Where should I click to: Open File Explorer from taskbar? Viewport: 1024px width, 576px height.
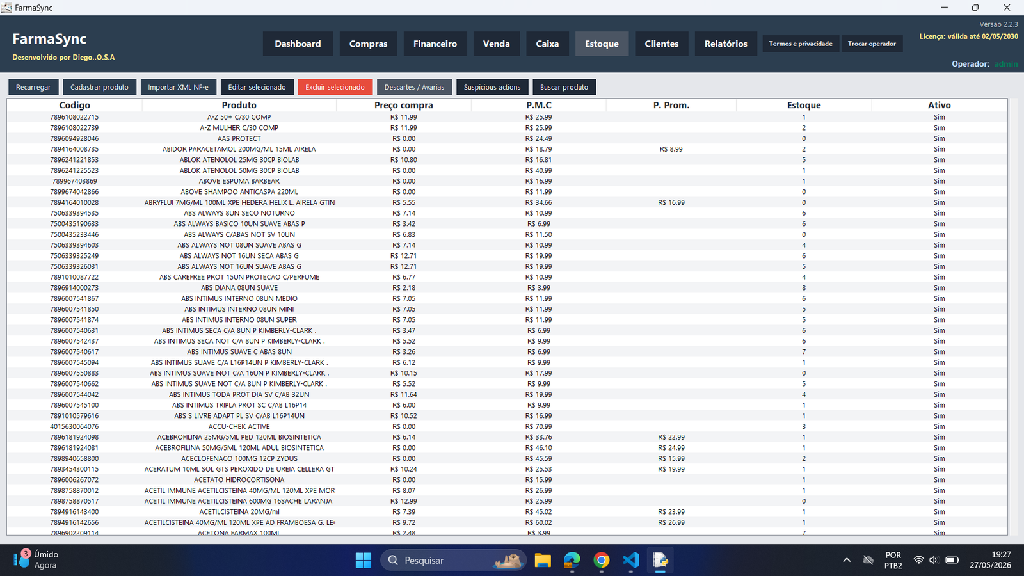pos(543,560)
